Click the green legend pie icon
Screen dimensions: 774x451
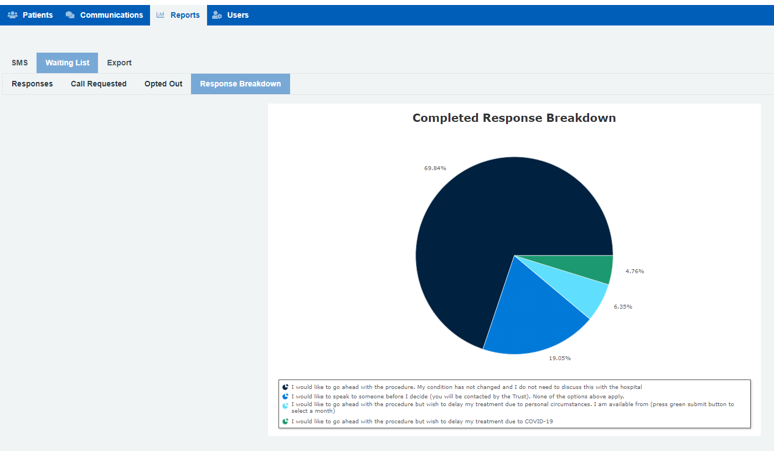tap(285, 422)
